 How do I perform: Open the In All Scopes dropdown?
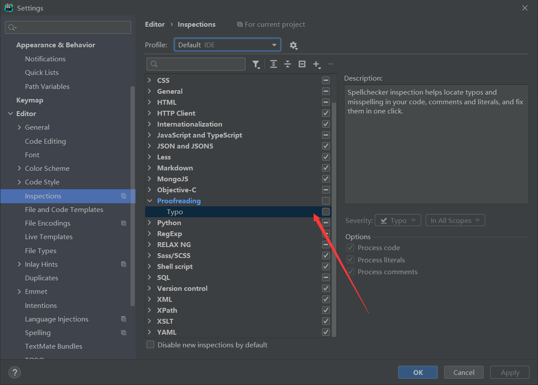click(x=455, y=220)
